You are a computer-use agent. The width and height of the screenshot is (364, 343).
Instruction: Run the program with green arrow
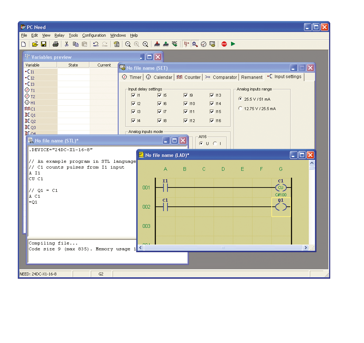click(233, 44)
